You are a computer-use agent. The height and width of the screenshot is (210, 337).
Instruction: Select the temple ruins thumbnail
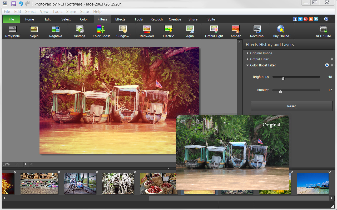[118, 184]
